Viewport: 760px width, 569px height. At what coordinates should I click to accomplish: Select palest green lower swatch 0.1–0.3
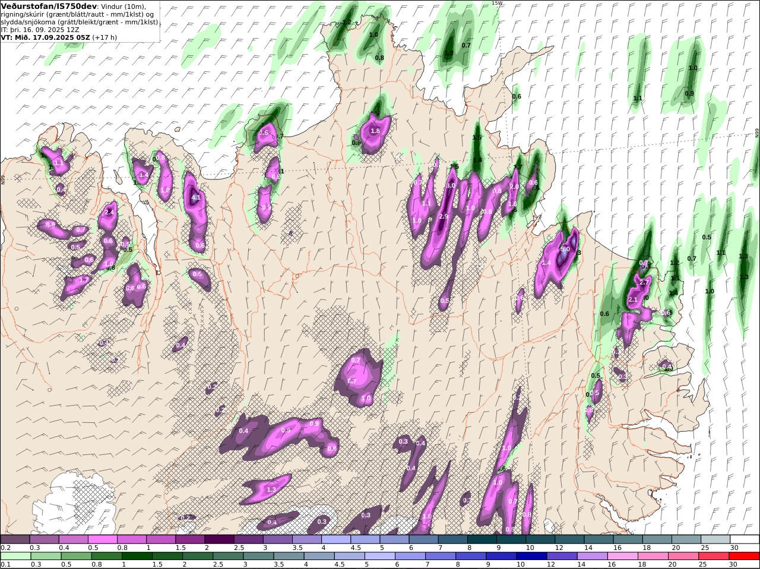pyautogui.click(x=16, y=557)
